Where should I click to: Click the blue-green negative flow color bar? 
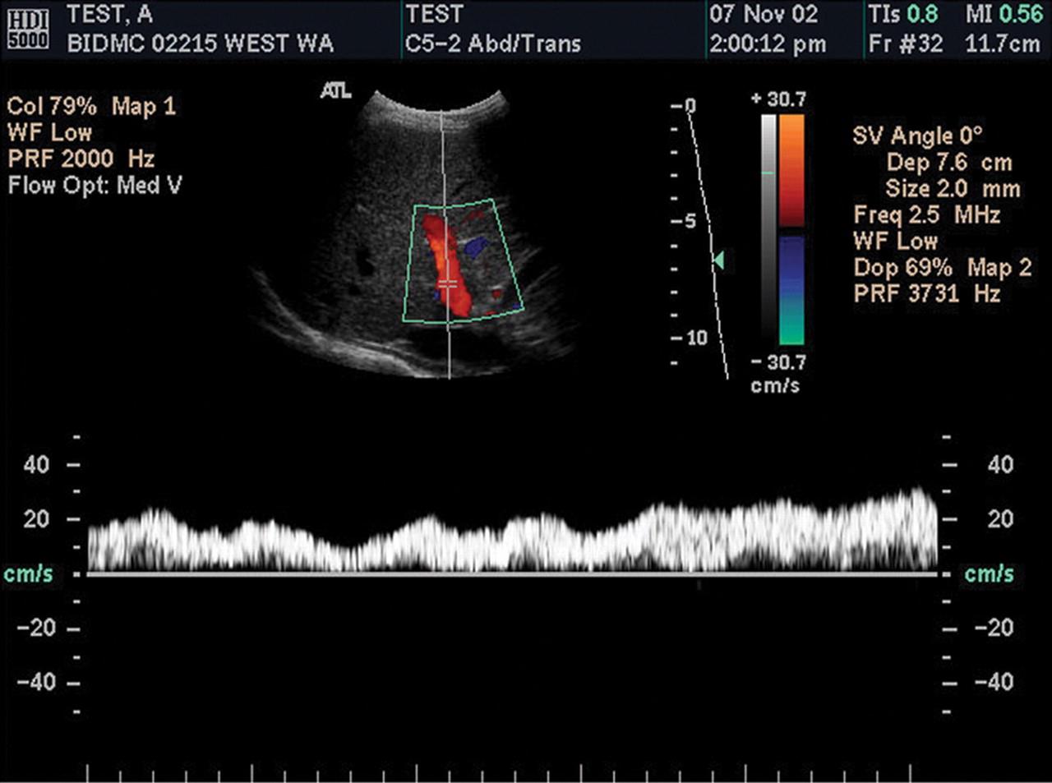[x=791, y=290]
